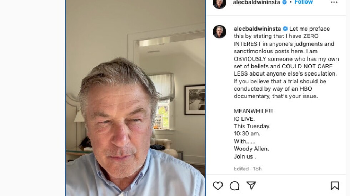This screenshot has width=350, height=196.
Task: Click the 'Join us .' caption line
Action: pyautogui.click(x=245, y=156)
